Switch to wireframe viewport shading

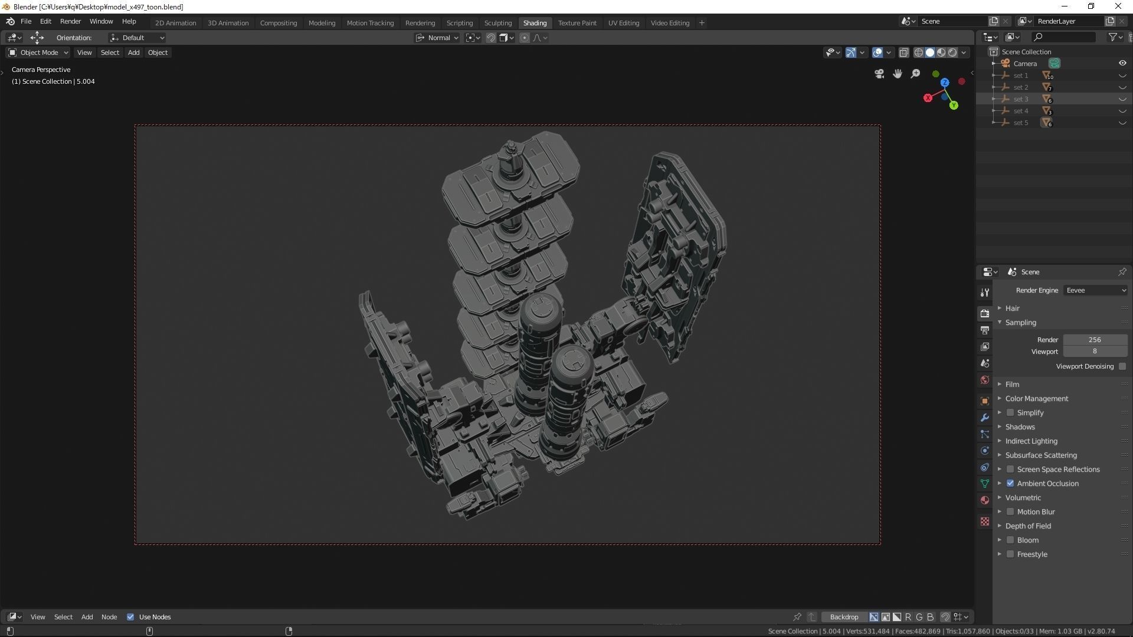tap(919, 52)
